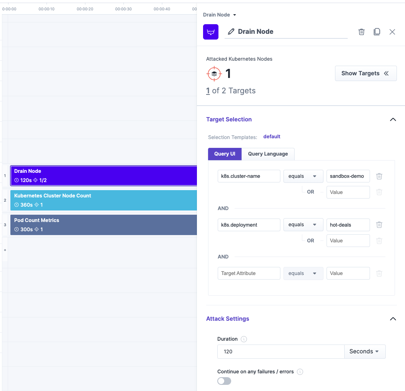
Task: Open equals operator dropdown for k8s.deployment
Action: coord(303,225)
